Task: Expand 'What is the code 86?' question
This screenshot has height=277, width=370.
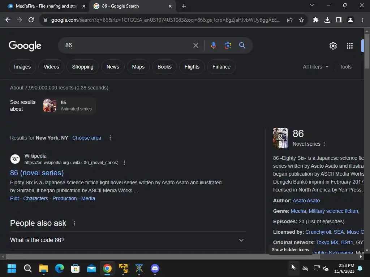Action: pos(128,240)
